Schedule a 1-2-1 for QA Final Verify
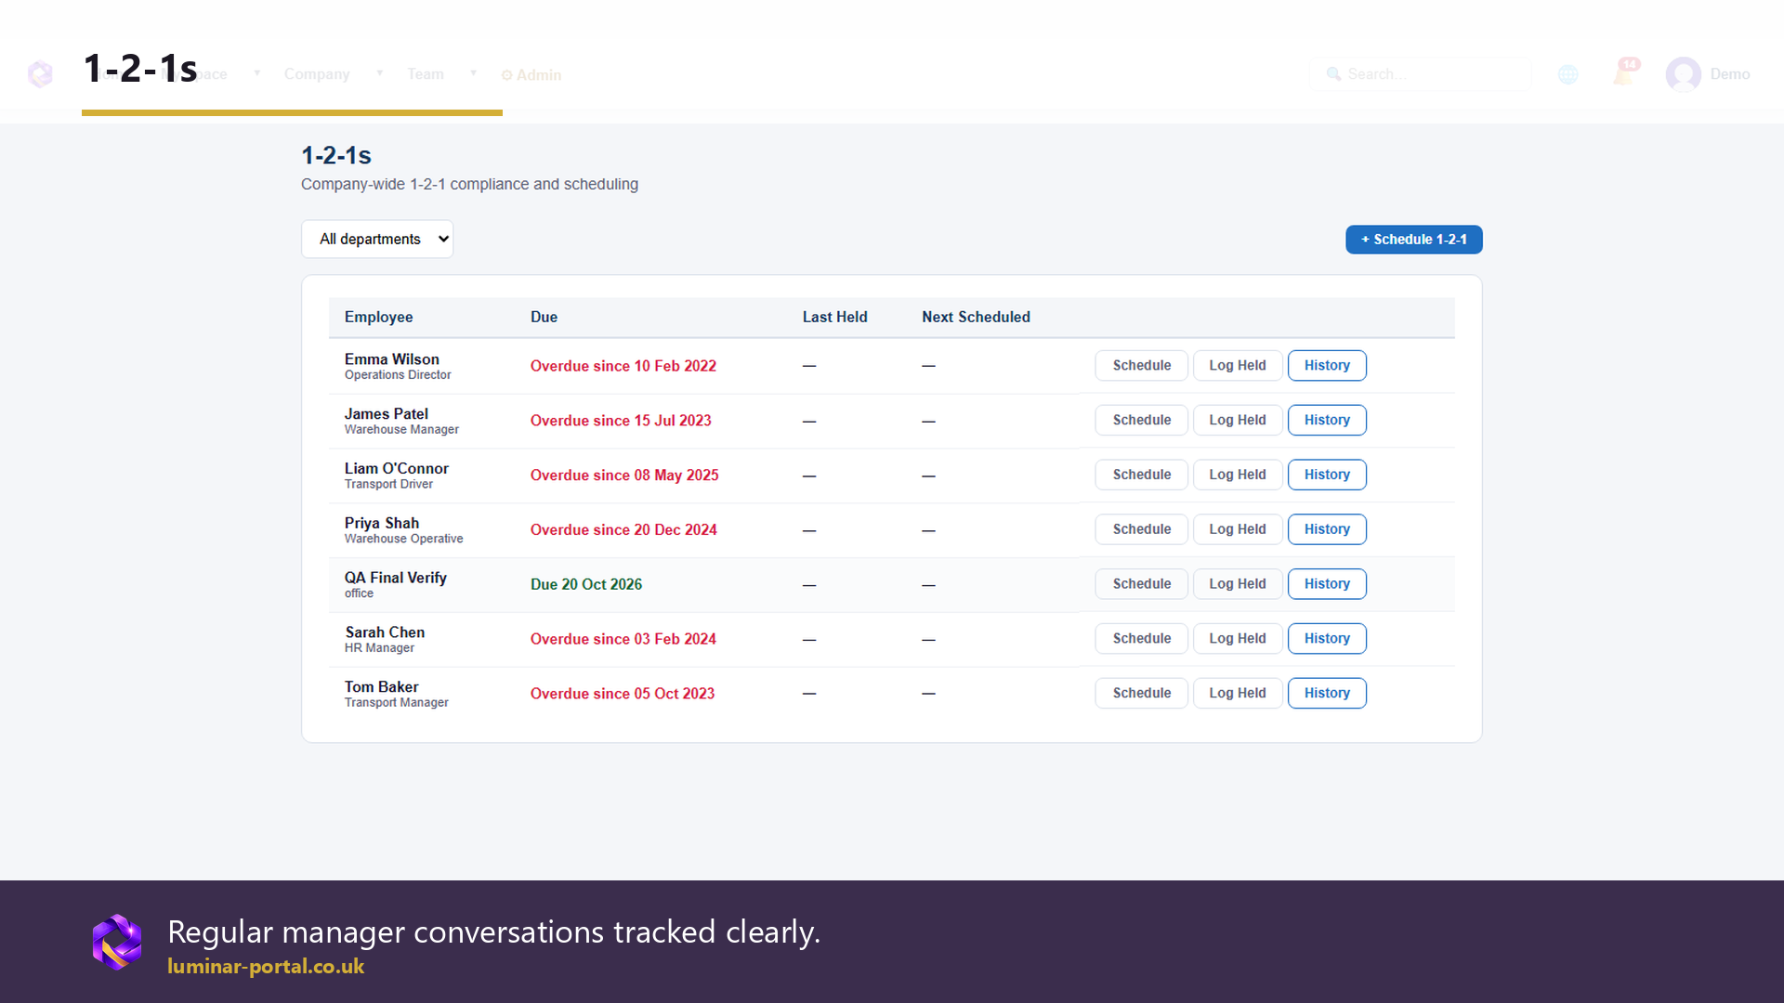The width and height of the screenshot is (1784, 1003). 1141,584
